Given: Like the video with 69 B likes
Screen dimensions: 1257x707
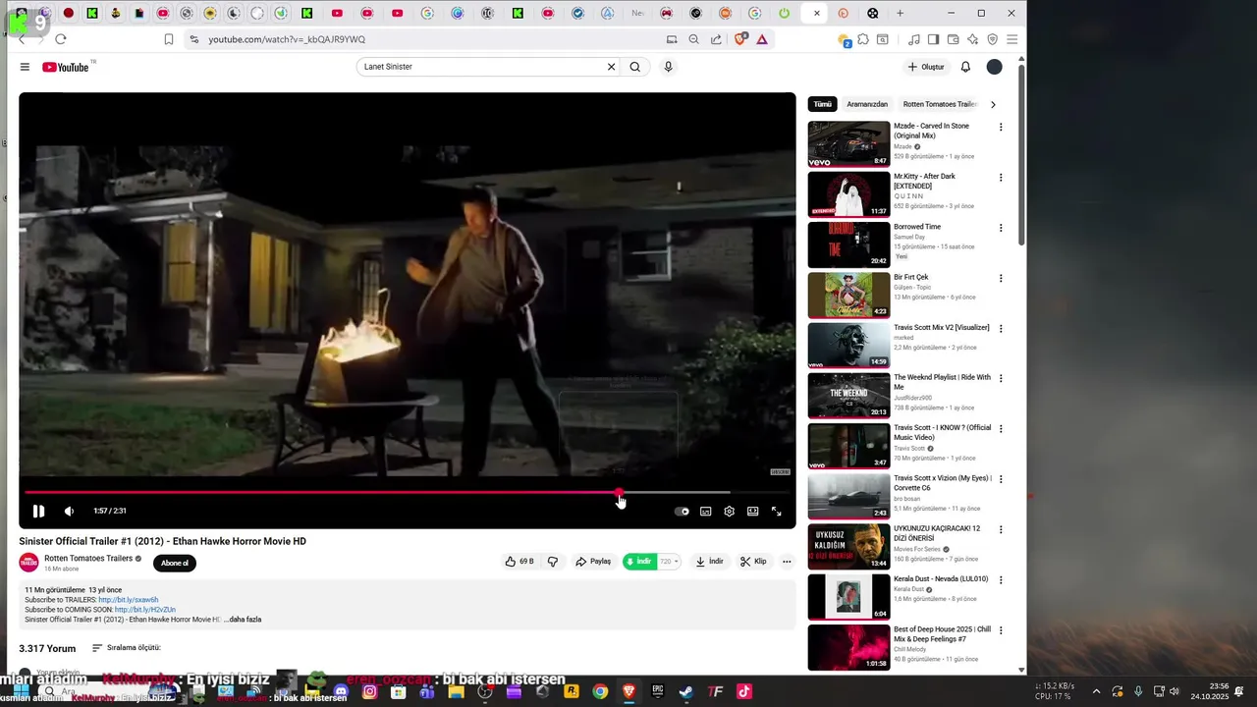Looking at the screenshot, I should pos(519,562).
